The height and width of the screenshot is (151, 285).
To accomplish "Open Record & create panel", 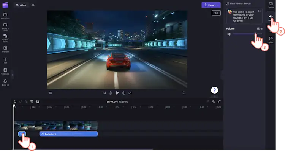I will click(5, 27).
